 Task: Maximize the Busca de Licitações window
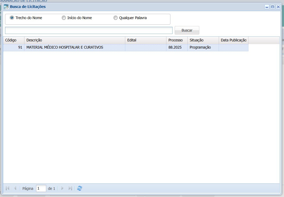[x=272, y=7]
